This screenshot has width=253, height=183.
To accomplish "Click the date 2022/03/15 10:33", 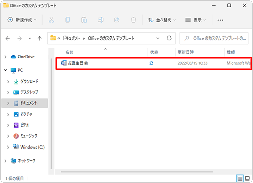I will tap(192, 63).
